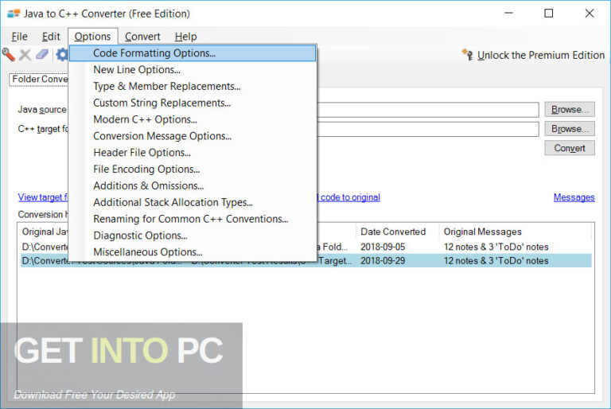The width and height of the screenshot is (611, 409).
Task: Click the key icon beside Unlock Premium
Action: point(468,55)
